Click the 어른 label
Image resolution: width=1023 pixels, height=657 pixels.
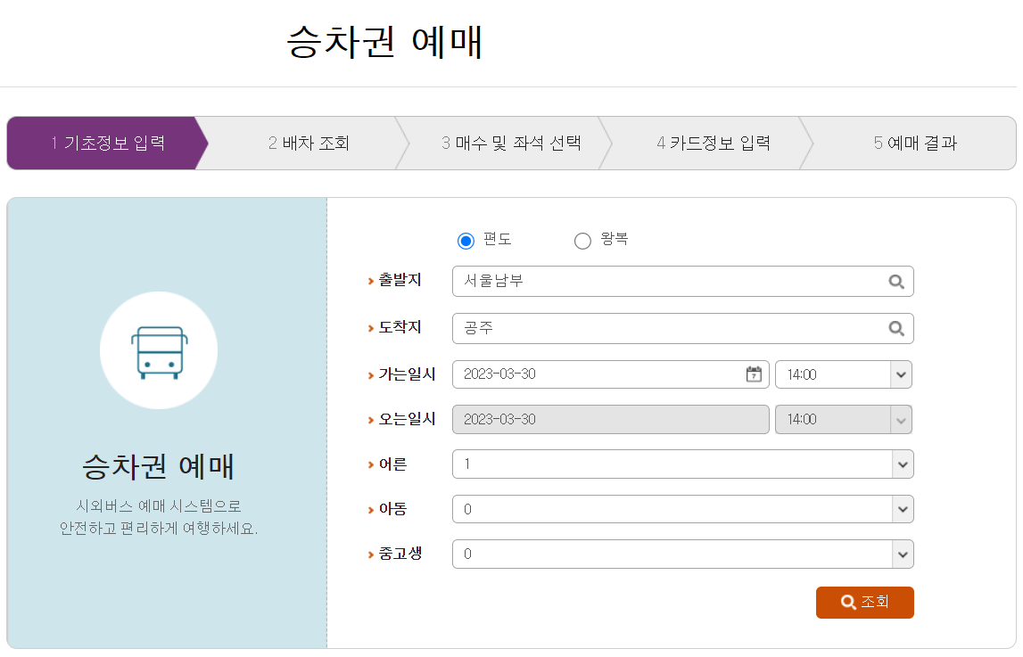click(392, 464)
